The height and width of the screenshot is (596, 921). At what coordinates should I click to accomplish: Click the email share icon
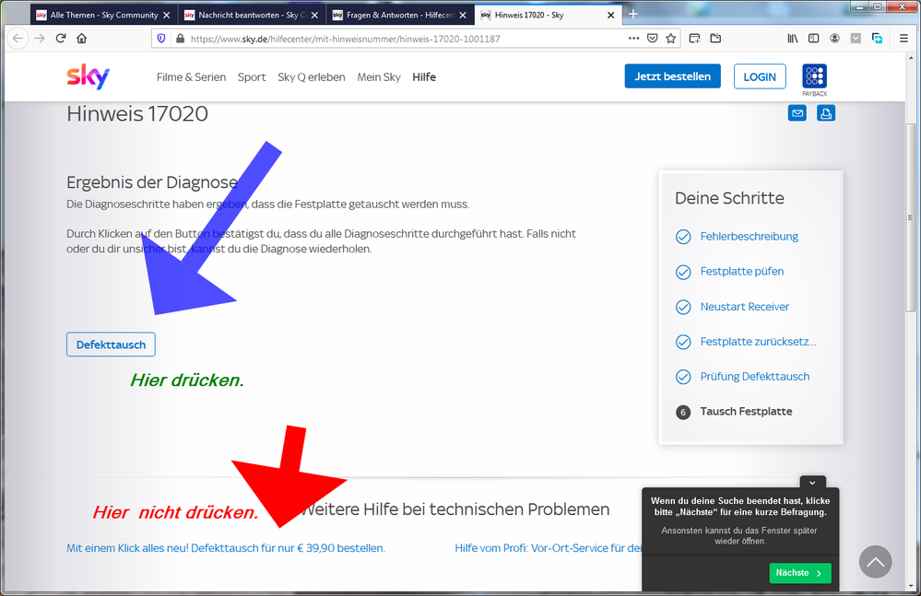point(797,113)
